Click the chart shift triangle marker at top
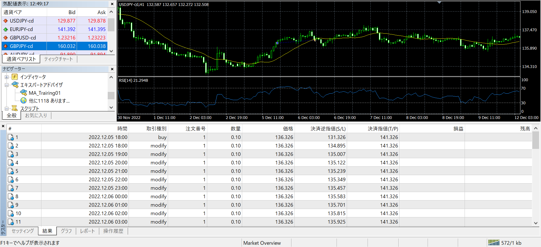The width and height of the screenshot is (541, 247). [x=439, y=2]
